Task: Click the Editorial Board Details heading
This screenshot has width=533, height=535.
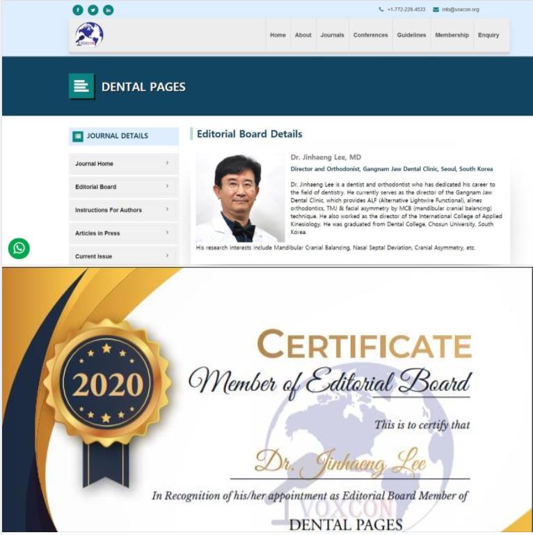Action: [x=250, y=134]
